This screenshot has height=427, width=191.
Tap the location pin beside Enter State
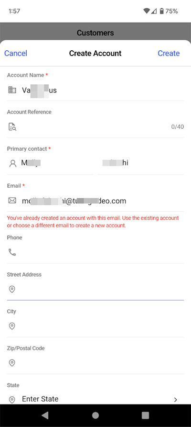12,400
